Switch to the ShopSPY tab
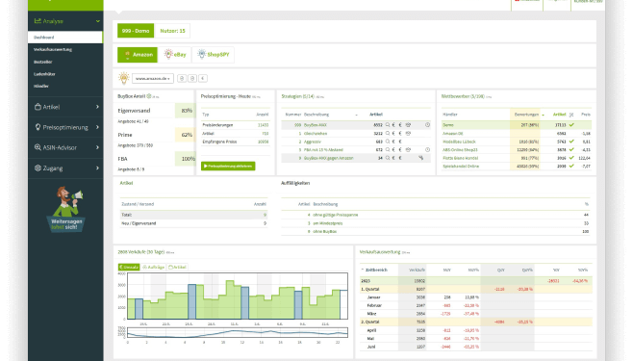Viewport: 633px width, 361px height. click(x=214, y=55)
